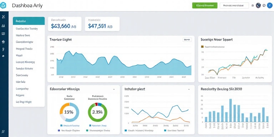Click the purple legend square under the 13% donut

[59, 130]
